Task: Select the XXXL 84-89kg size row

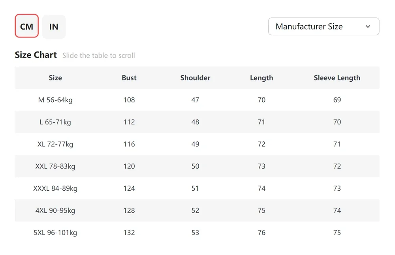Action: click(55, 188)
